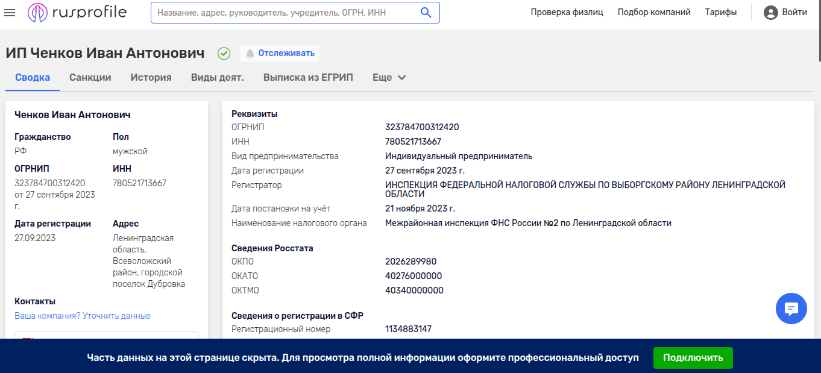
Task: Click the Отслеживать bell button
Action: 280,53
